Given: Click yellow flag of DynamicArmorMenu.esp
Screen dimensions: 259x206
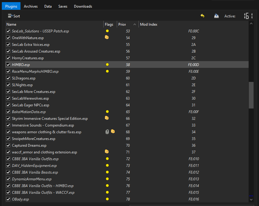Looking at the screenshot, I should click(107, 179).
